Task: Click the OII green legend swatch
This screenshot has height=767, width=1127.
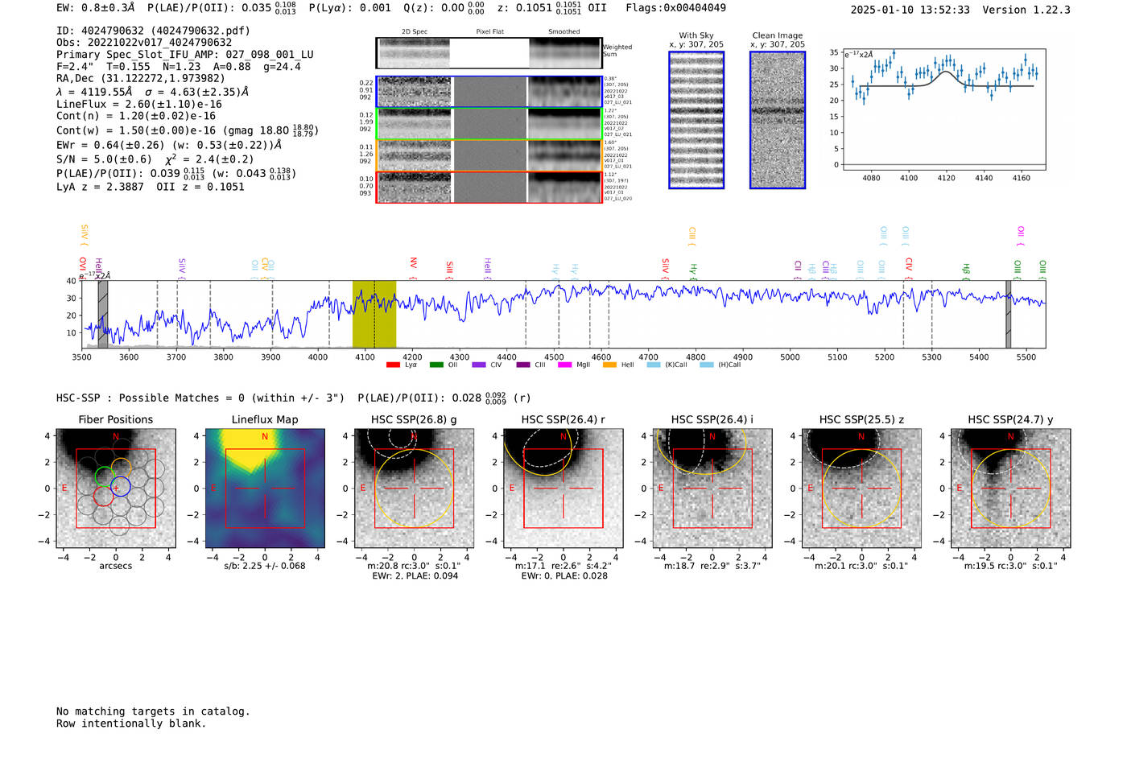Action: point(436,365)
